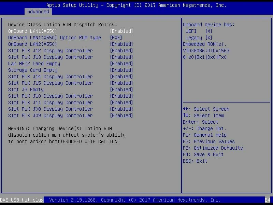The width and height of the screenshot is (273, 205).
Task: Select Slot PLX J08 Display Controller
Action: click(50, 109)
